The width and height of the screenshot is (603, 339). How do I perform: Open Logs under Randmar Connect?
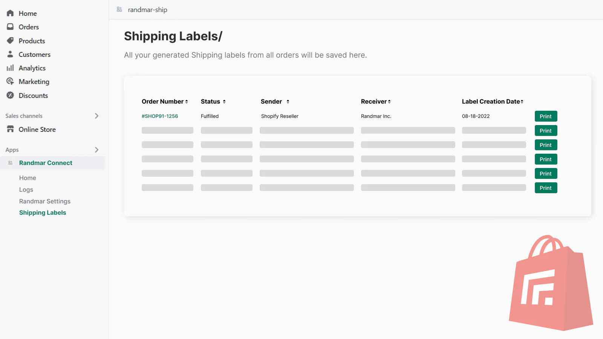[26, 189]
